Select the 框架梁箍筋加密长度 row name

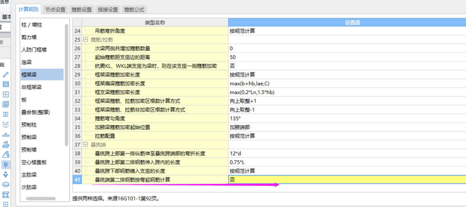[x=117, y=75]
